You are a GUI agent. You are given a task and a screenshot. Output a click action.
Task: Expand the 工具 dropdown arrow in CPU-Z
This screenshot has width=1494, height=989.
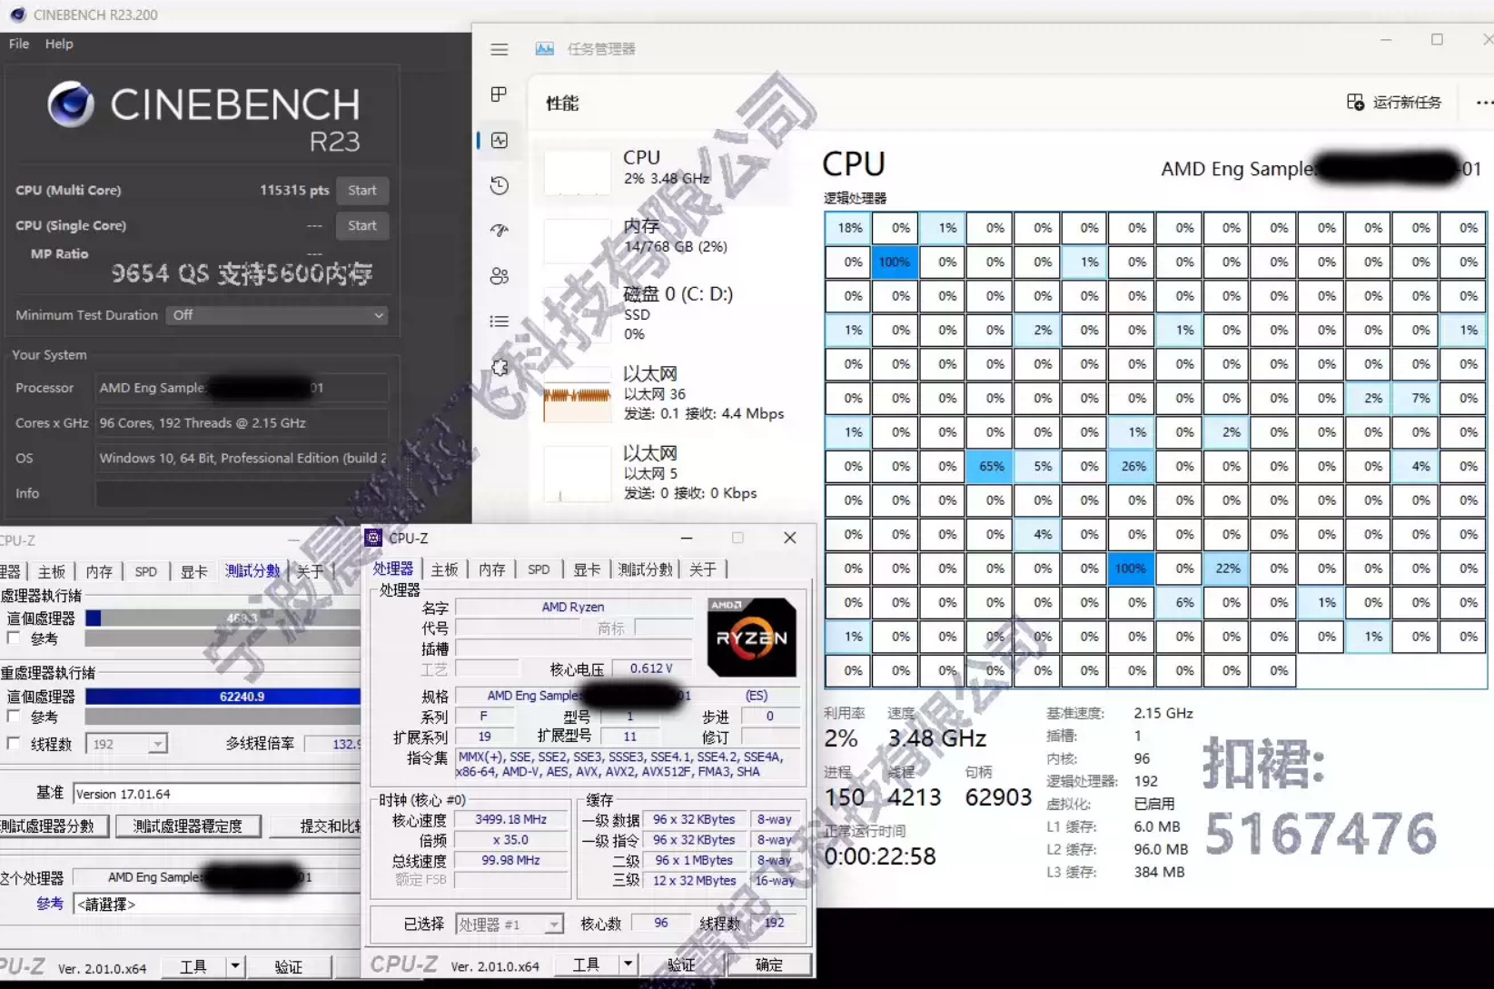click(627, 964)
